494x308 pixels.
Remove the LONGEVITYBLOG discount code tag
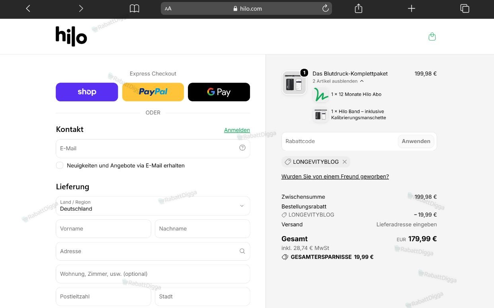[x=345, y=162]
